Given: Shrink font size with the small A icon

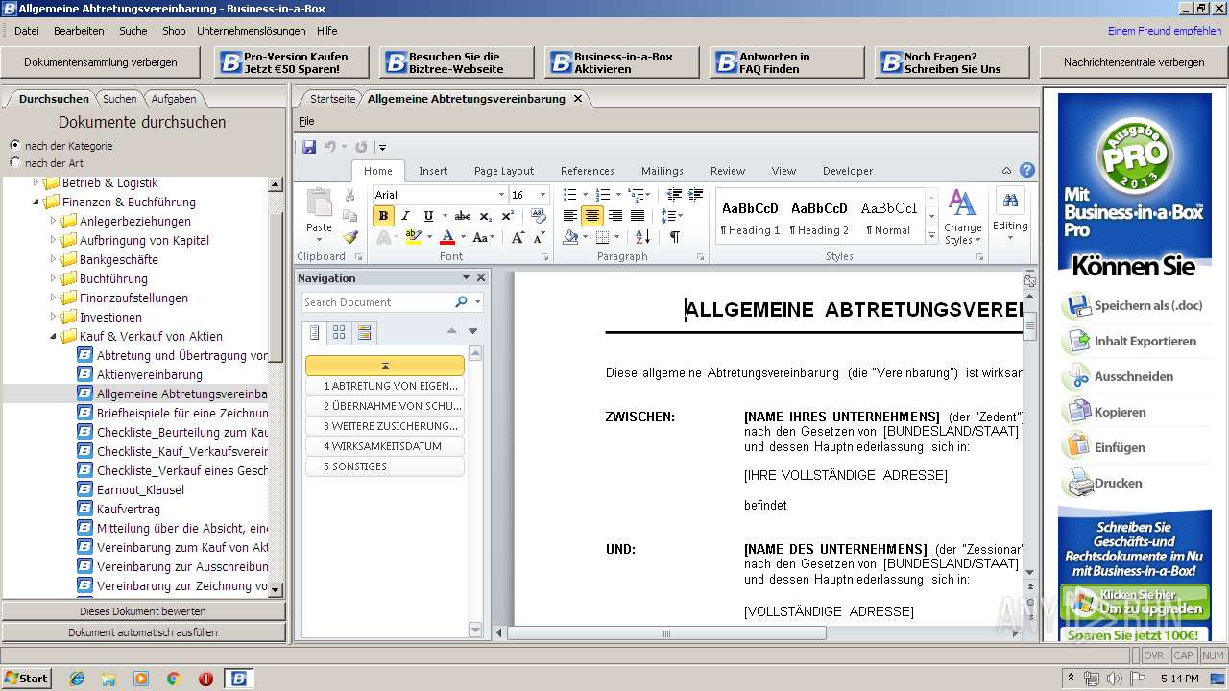Looking at the screenshot, I should tap(540, 237).
